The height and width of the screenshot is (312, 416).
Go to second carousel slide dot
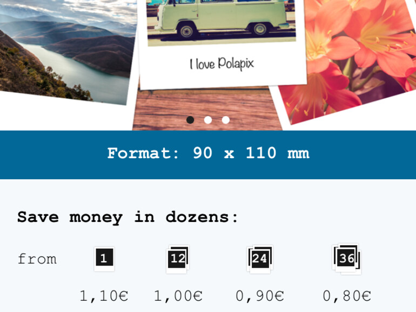[x=208, y=120]
